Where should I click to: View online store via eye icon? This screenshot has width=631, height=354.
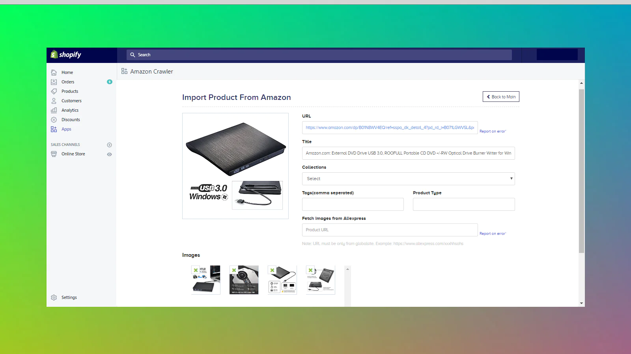tap(110, 154)
